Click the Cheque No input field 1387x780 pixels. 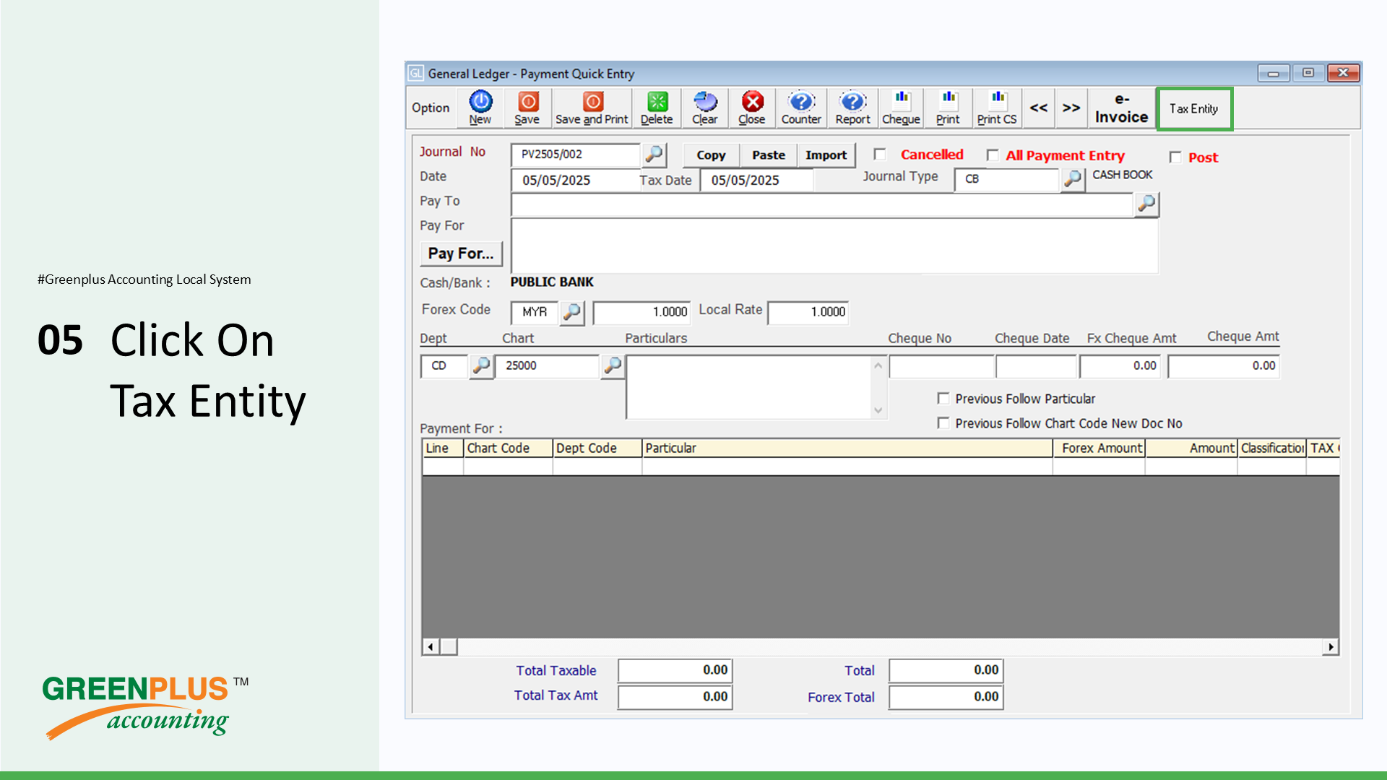pos(942,366)
